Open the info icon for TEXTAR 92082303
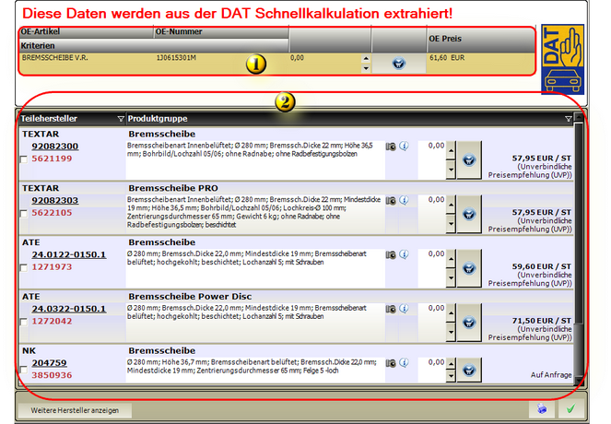The height and width of the screenshot is (424, 611). tap(404, 200)
